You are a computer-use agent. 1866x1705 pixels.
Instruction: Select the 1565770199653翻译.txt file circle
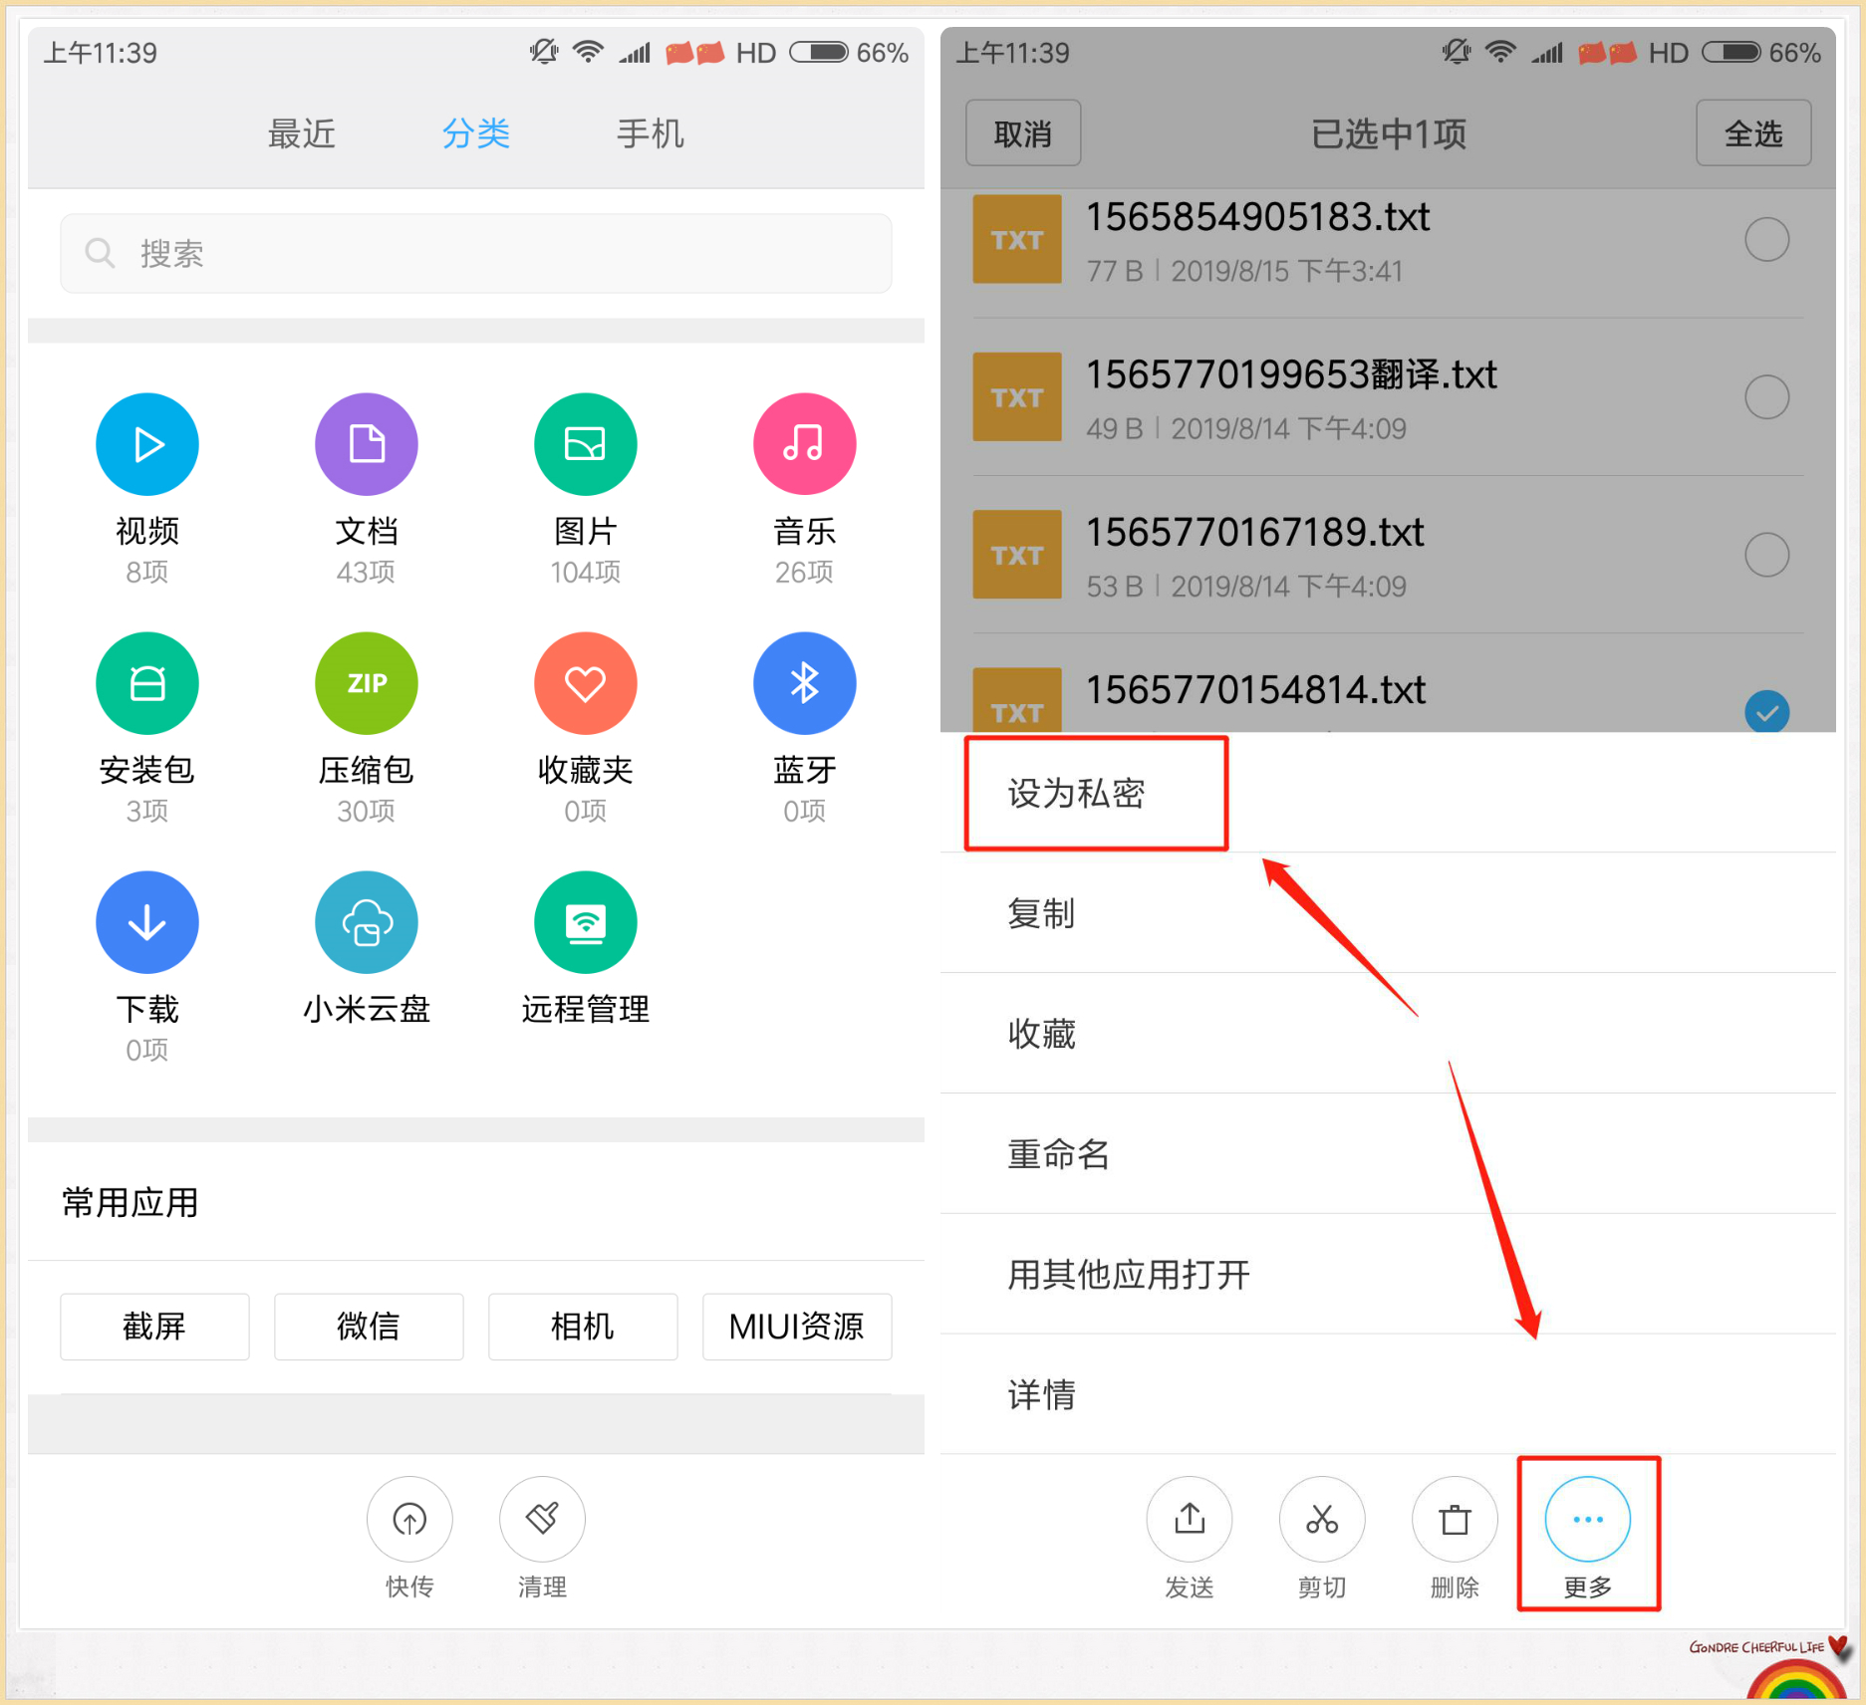(1767, 396)
